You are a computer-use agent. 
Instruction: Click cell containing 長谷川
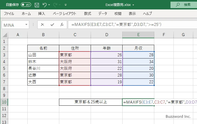click(43, 68)
